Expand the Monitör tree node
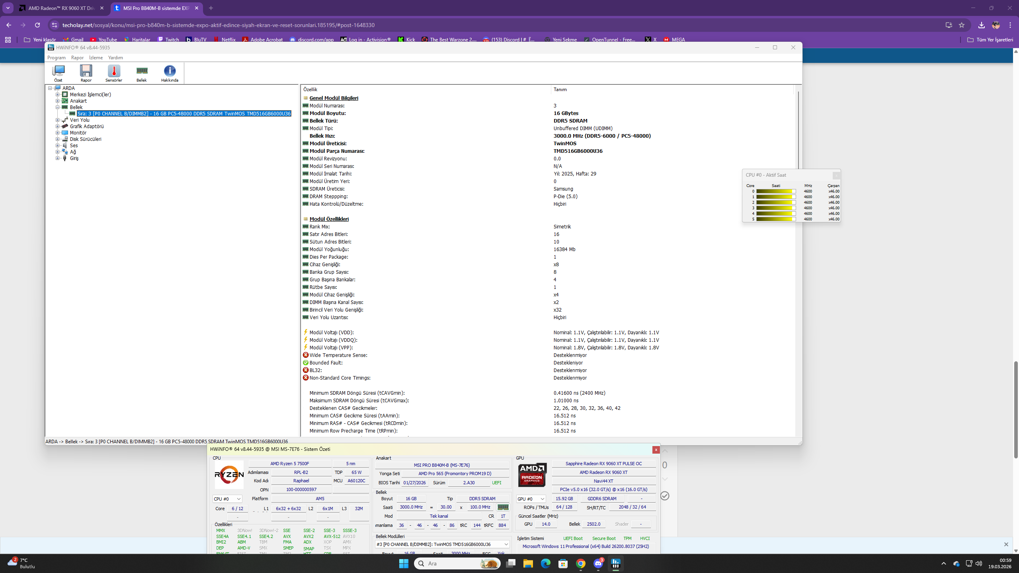 [58, 133]
